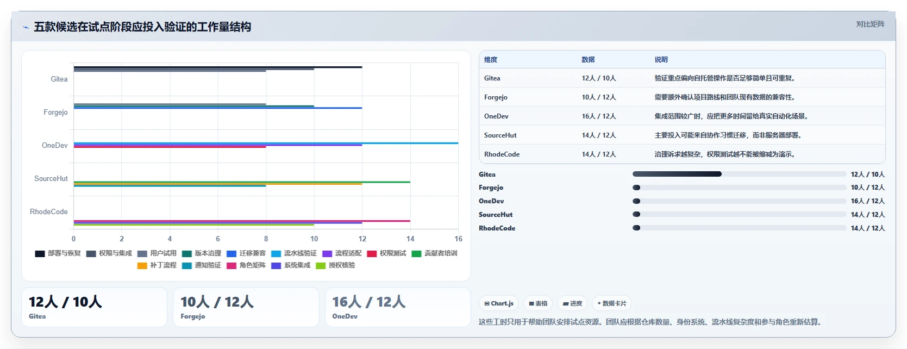Toggle the 权限测试 legend series
The height and width of the screenshot is (349, 907).
click(x=386, y=253)
